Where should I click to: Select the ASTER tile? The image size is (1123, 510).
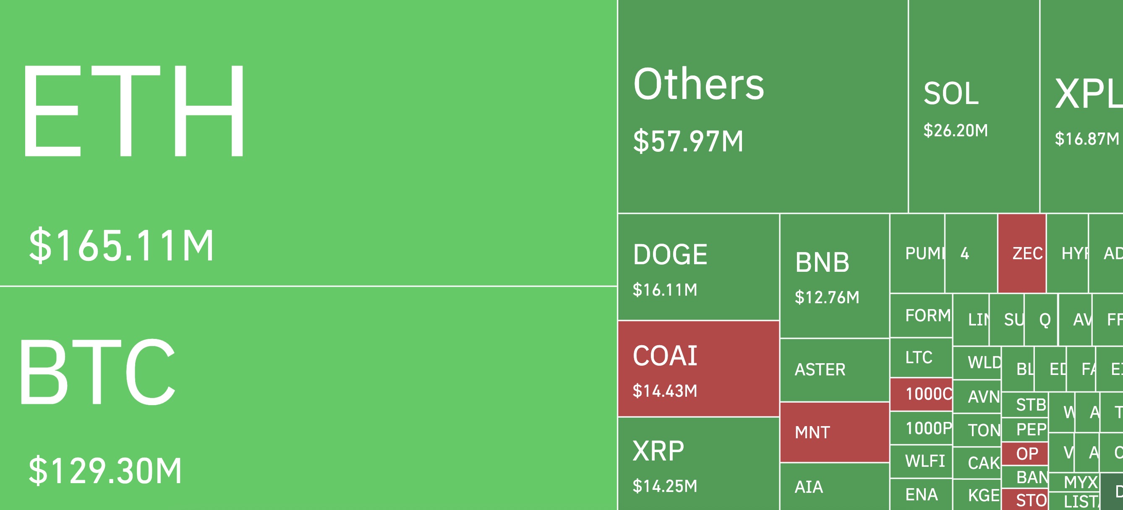(834, 370)
